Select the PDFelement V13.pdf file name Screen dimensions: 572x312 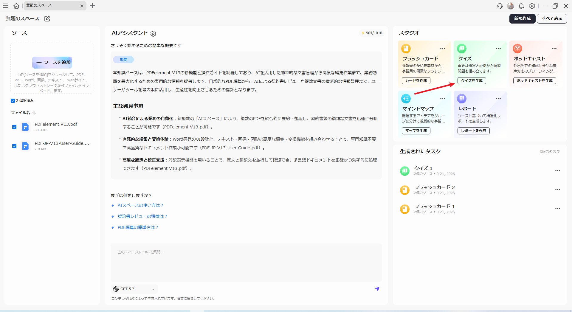[56, 124]
